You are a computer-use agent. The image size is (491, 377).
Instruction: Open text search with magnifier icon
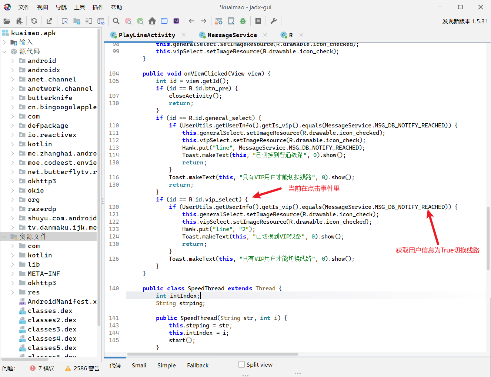(x=116, y=21)
